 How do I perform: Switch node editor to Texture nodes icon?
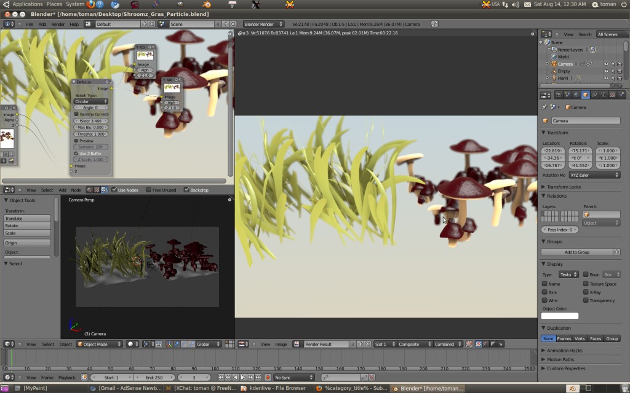point(96,190)
